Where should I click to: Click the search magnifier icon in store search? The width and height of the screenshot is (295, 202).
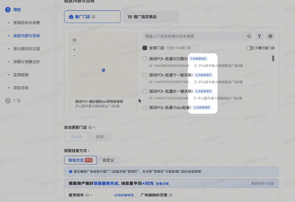point(249,36)
